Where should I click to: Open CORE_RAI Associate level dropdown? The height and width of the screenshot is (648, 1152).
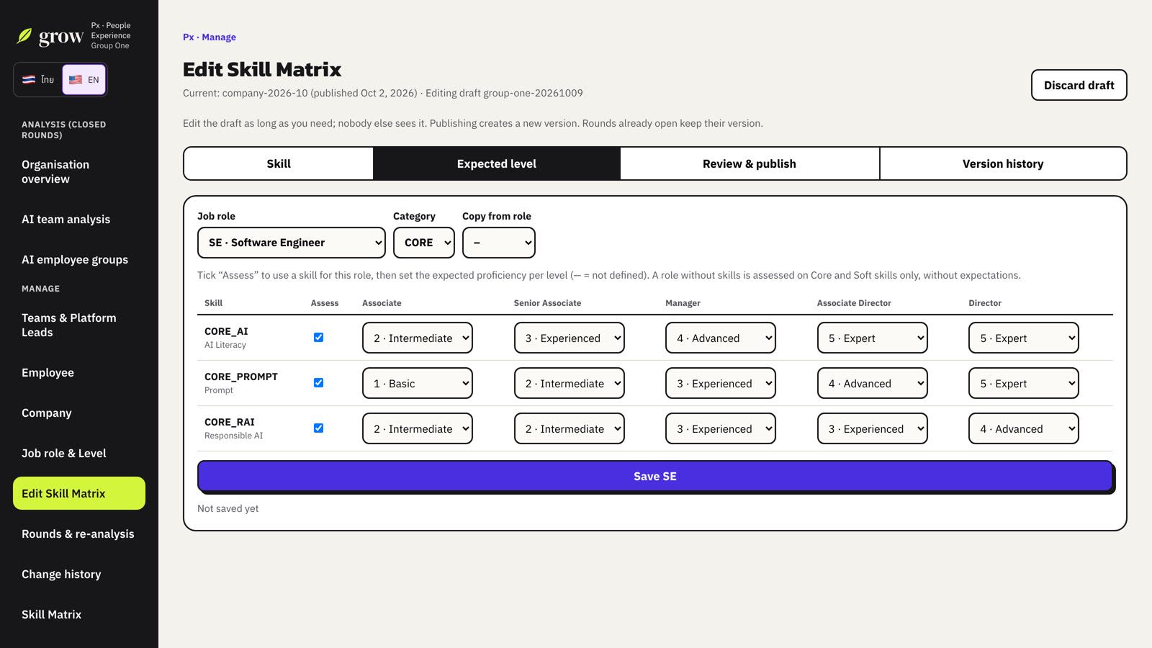tap(418, 428)
